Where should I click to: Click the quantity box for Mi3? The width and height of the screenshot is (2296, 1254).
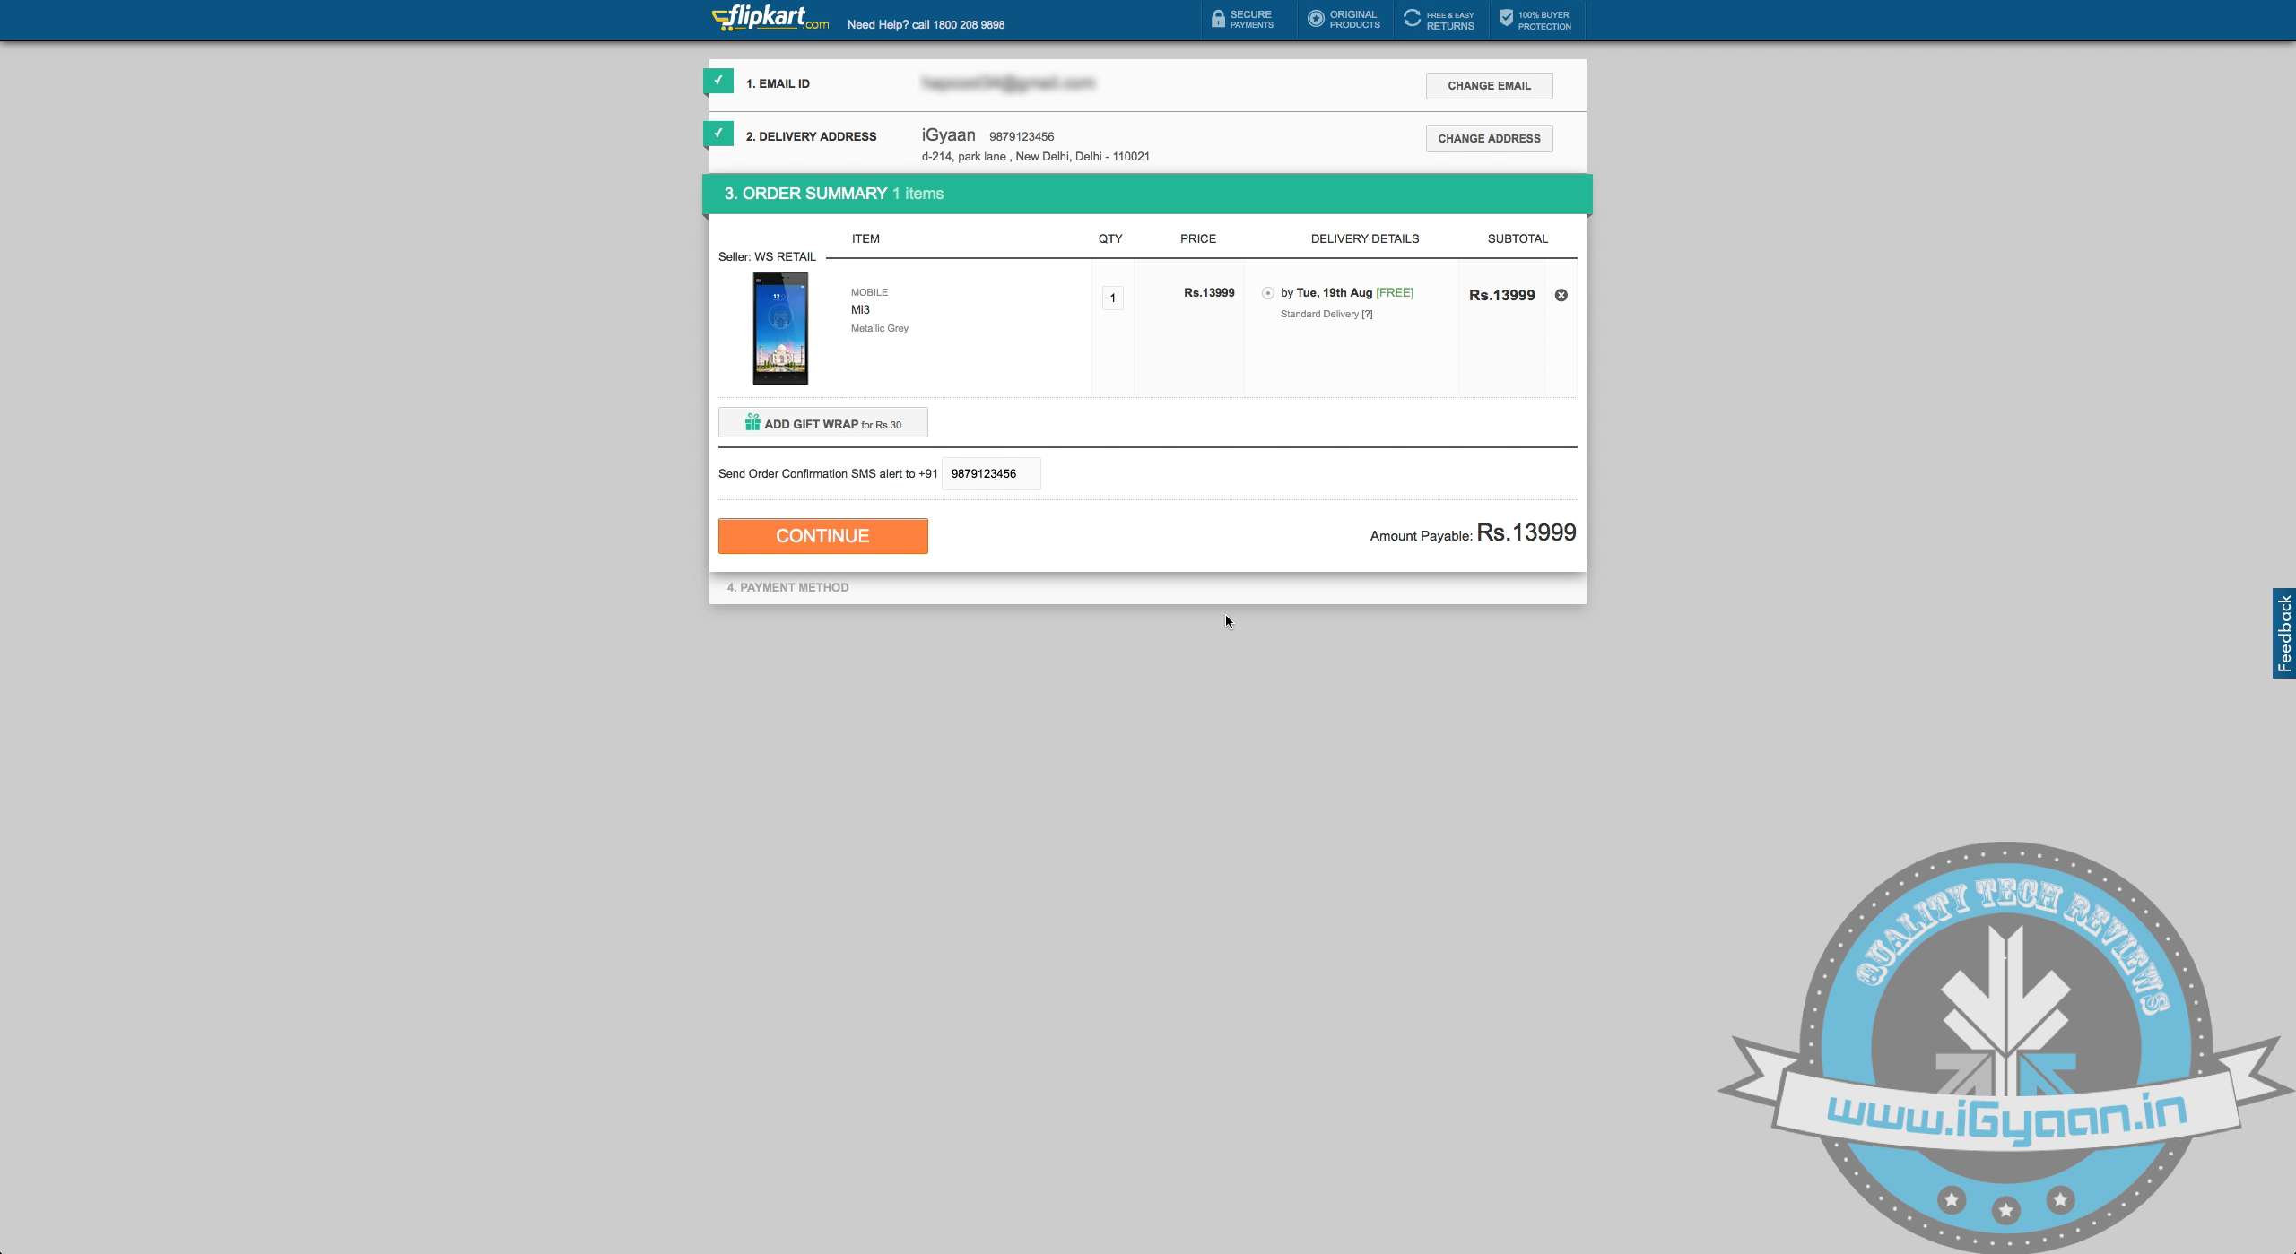(1112, 298)
